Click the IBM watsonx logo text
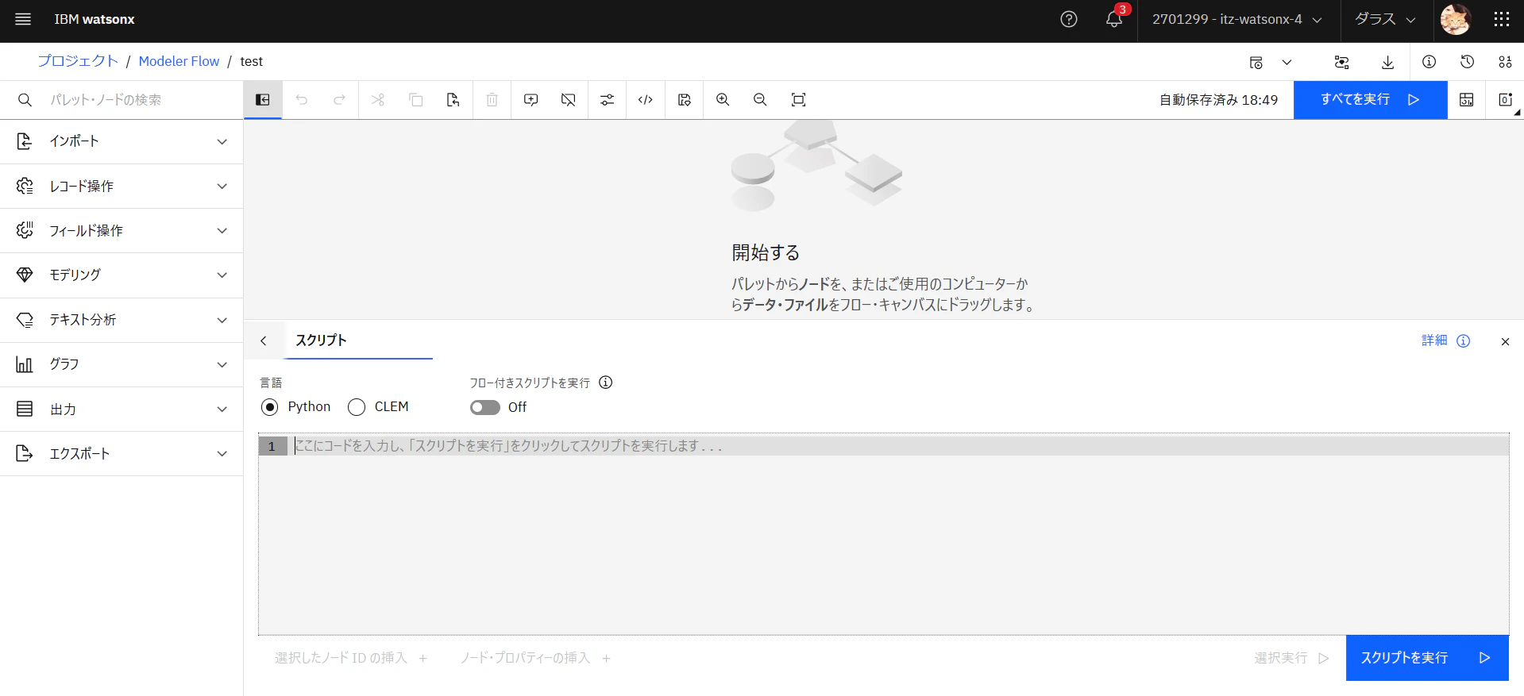The width and height of the screenshot is (1524, 696). 95,19
